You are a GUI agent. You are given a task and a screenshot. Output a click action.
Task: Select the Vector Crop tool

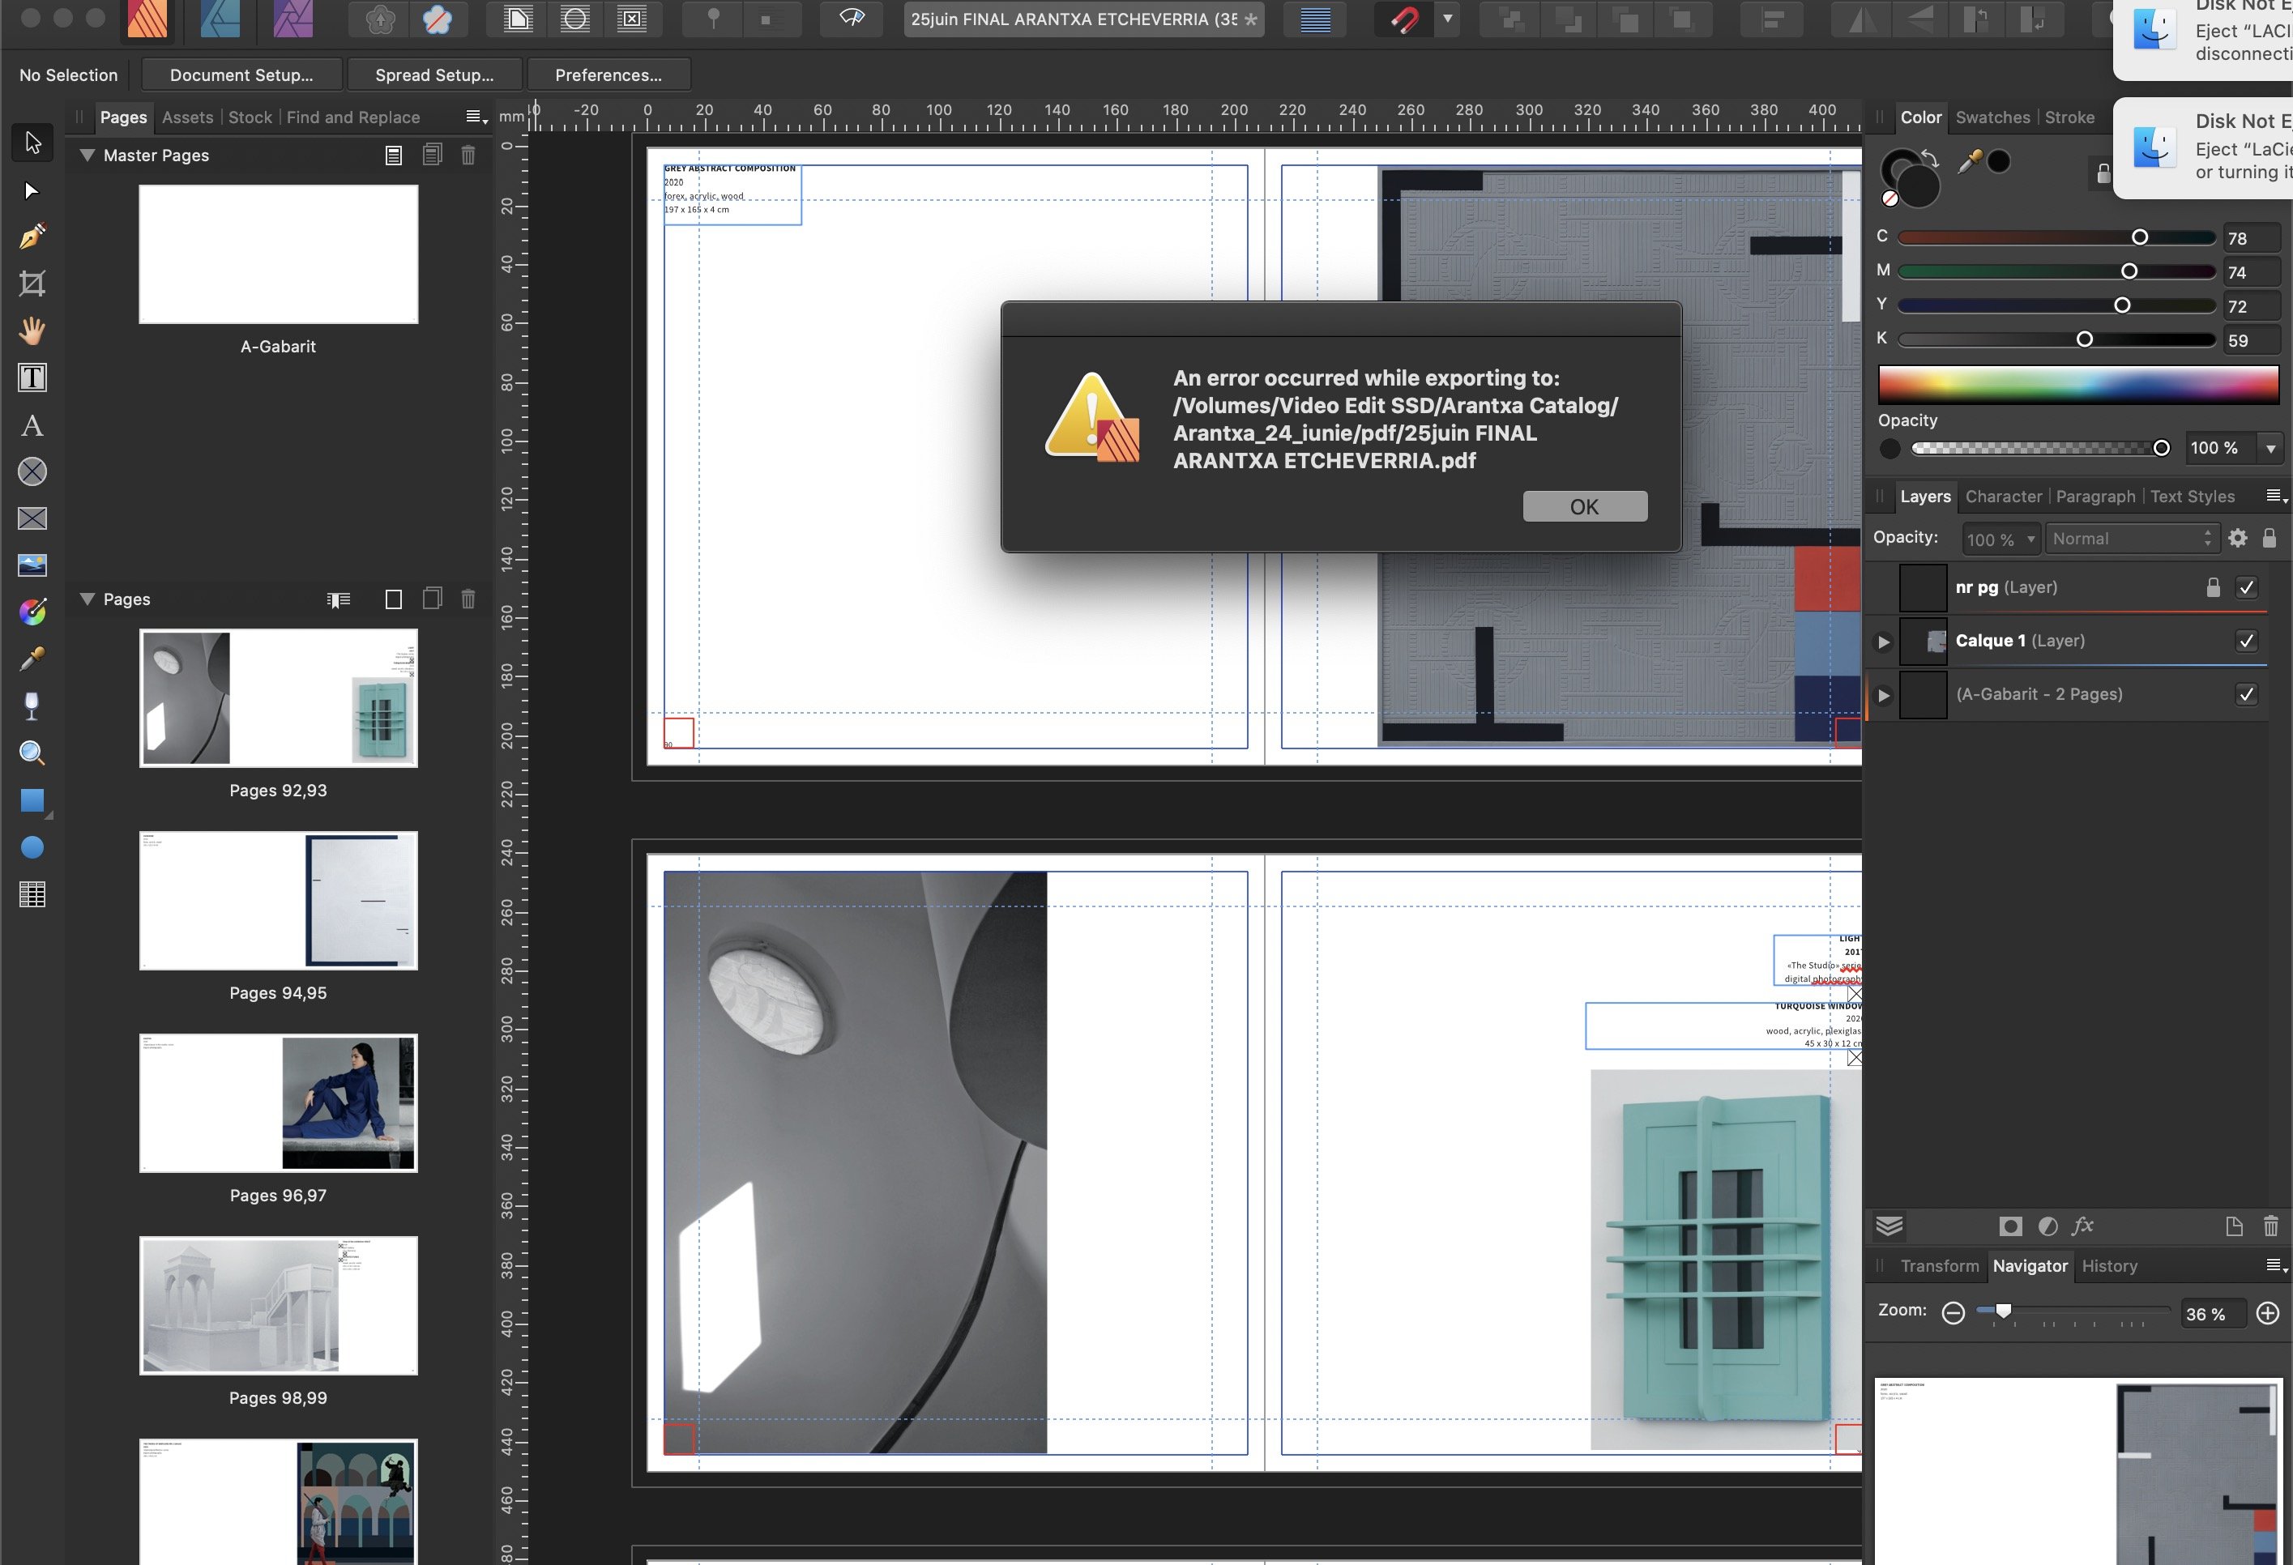[x=32, y=284]
